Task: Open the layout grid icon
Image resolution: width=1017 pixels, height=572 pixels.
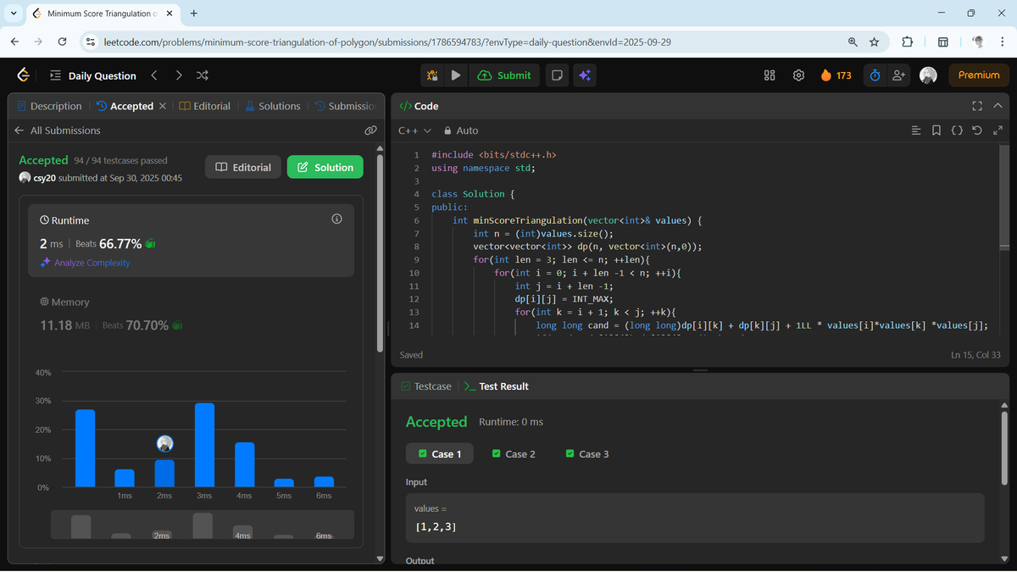Action: point(770,75)
